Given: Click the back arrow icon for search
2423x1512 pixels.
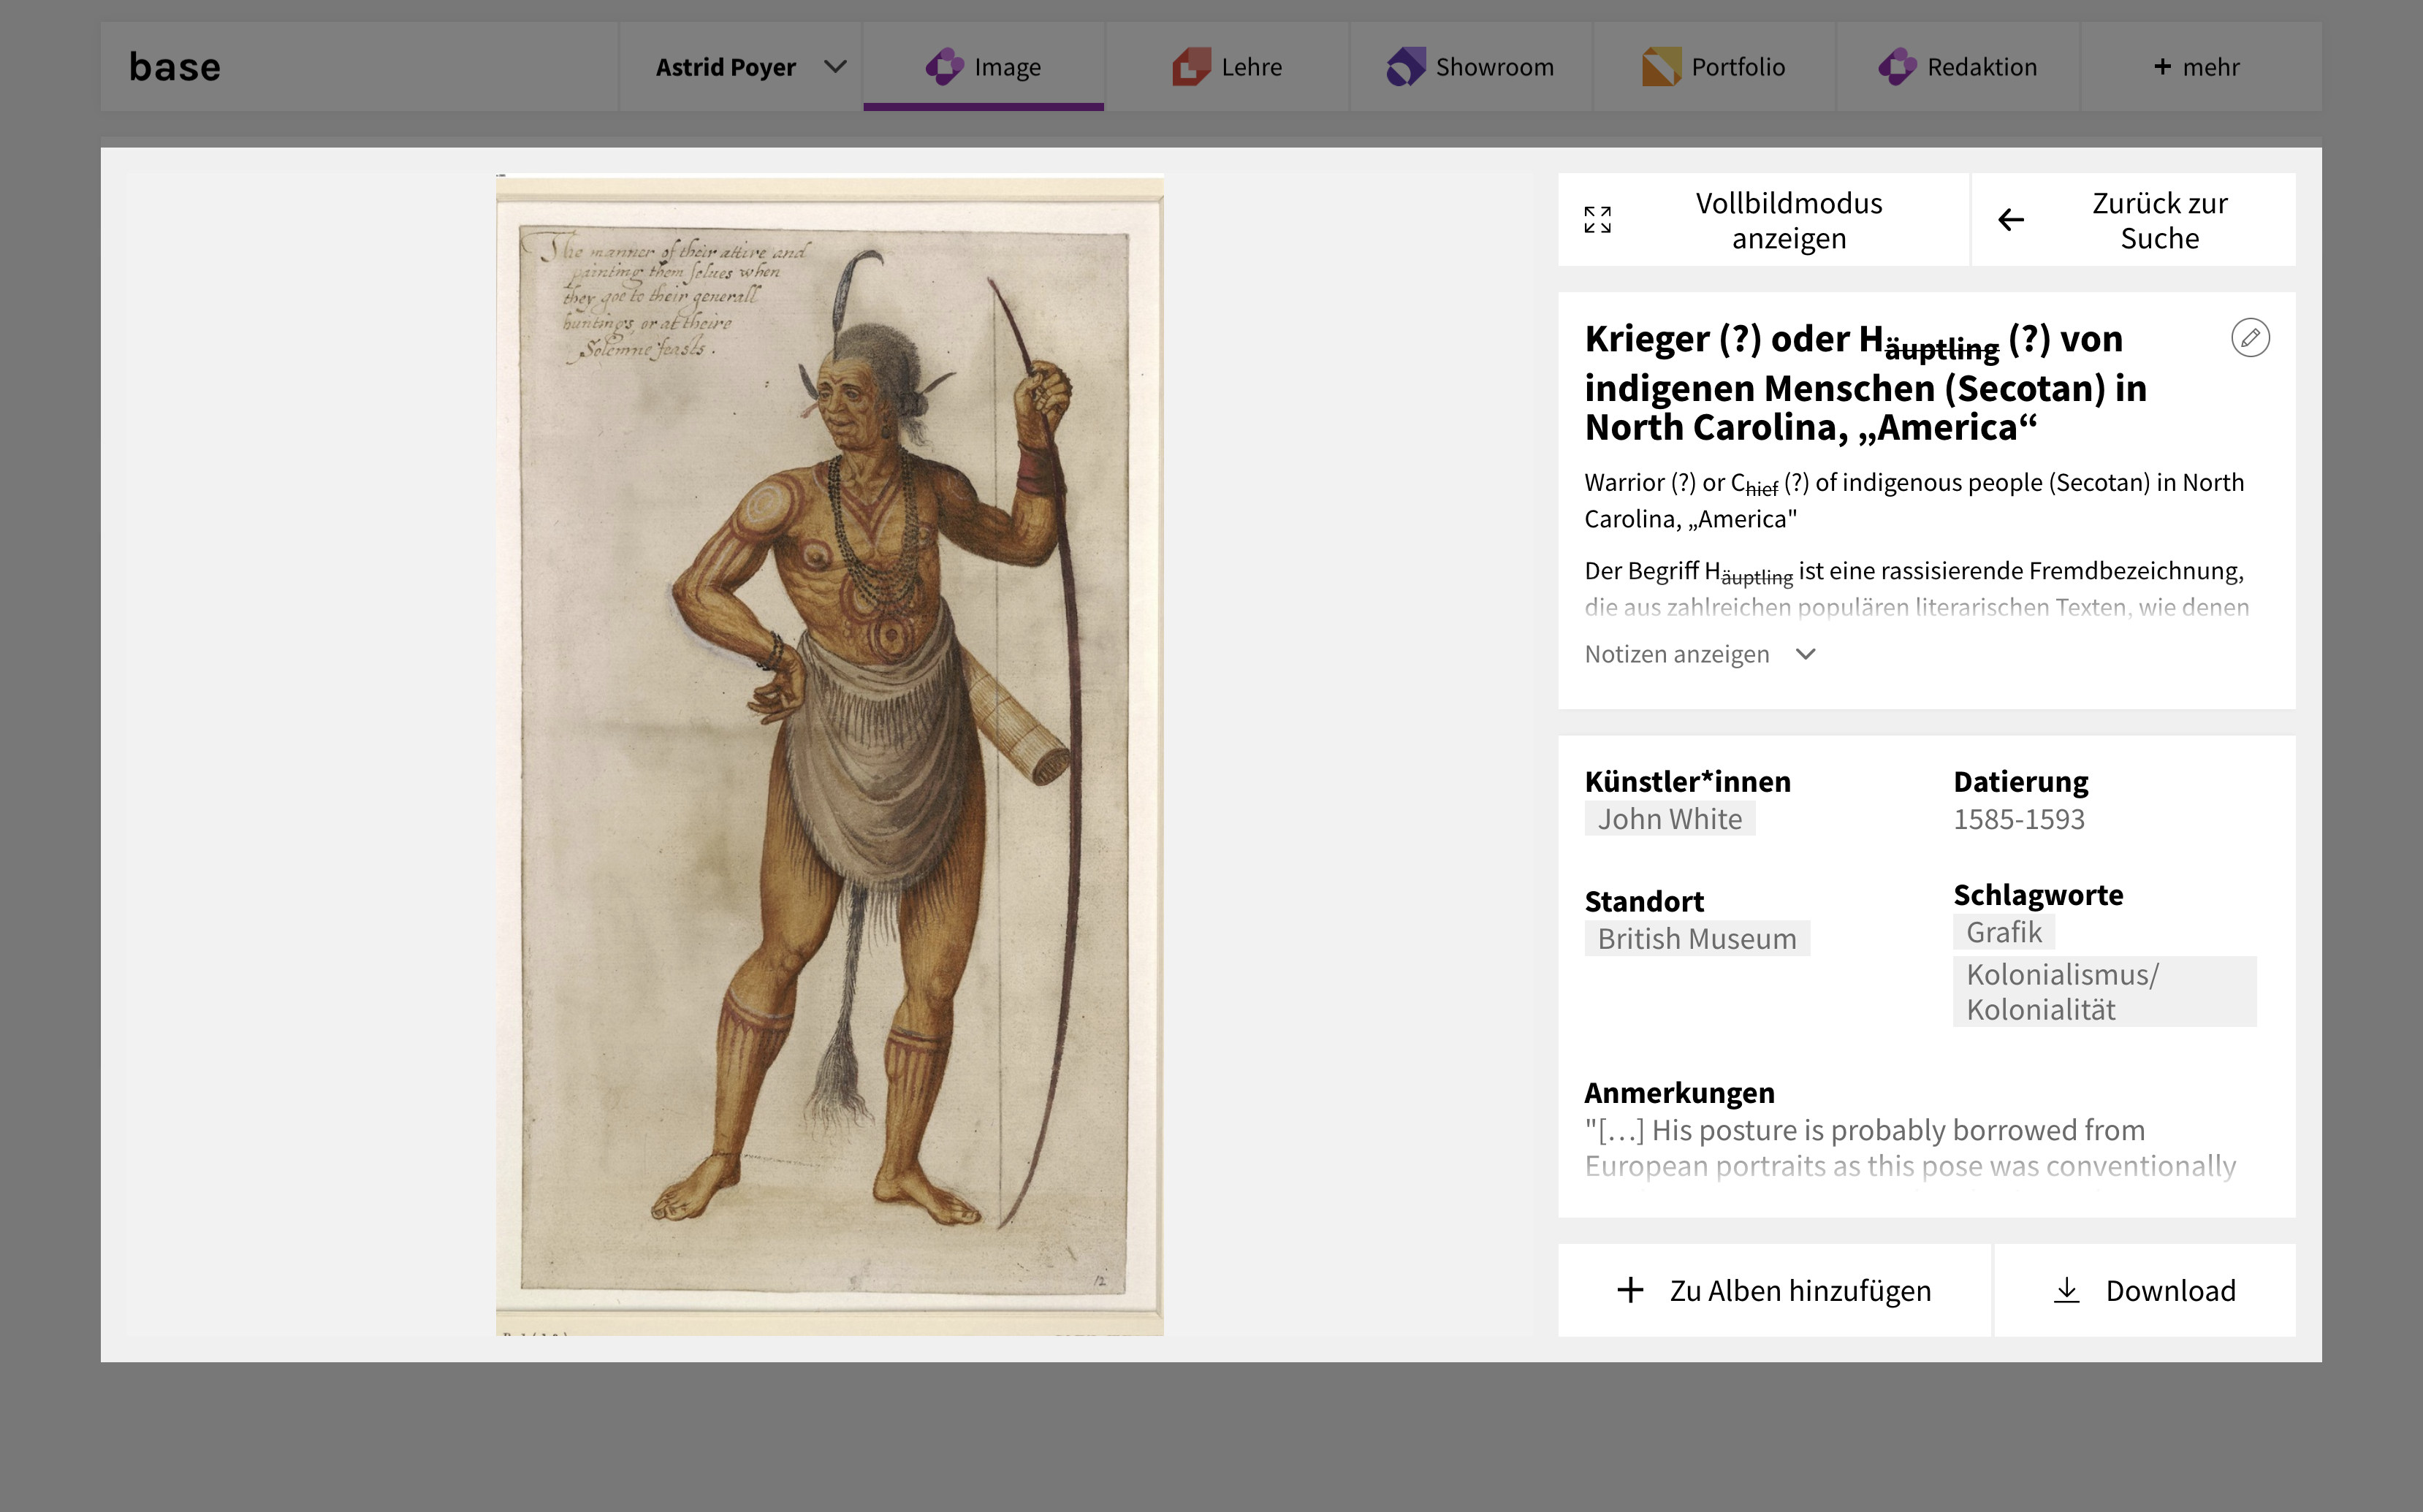Looking at the screenshot, I should 2011,220.
